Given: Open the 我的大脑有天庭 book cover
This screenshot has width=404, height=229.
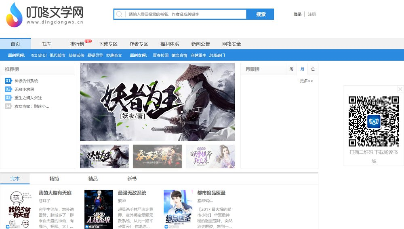Looking at the screenshot, I should pos(19,210).
